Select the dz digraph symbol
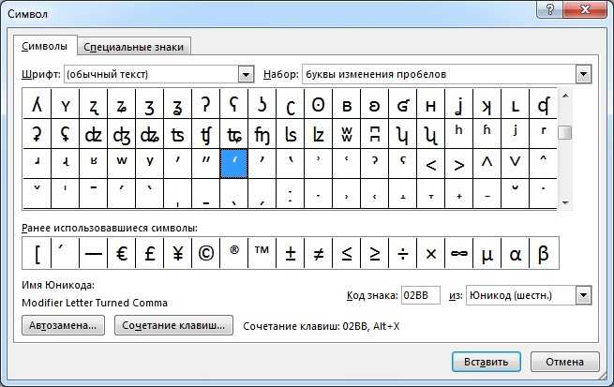 pos(93,134)
